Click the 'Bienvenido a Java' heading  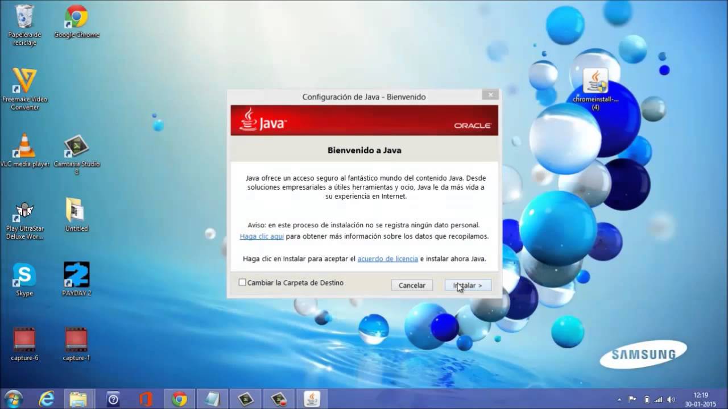tap(364, 151)
